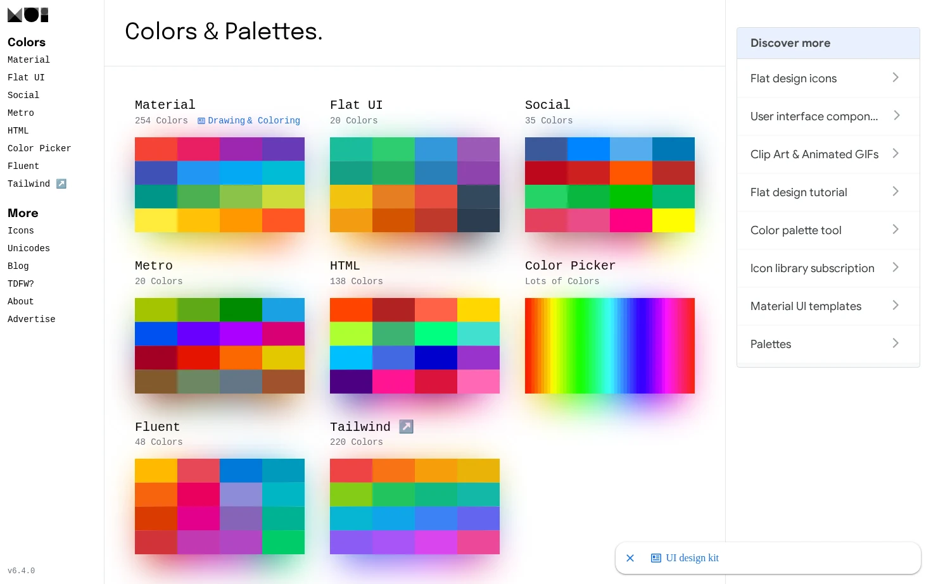Click the Colors heading in sidebar
The image size is (931, 584).
pos(27,42)
